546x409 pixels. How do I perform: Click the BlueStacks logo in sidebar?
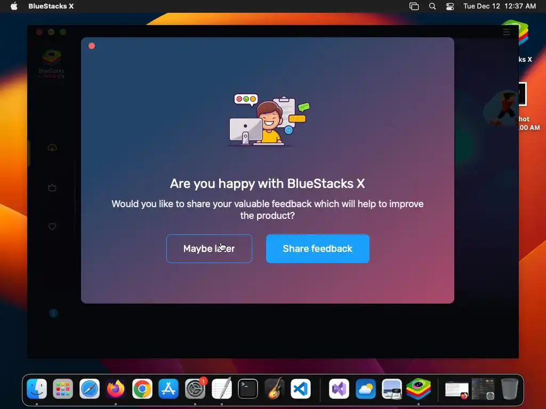click(52, 64)
